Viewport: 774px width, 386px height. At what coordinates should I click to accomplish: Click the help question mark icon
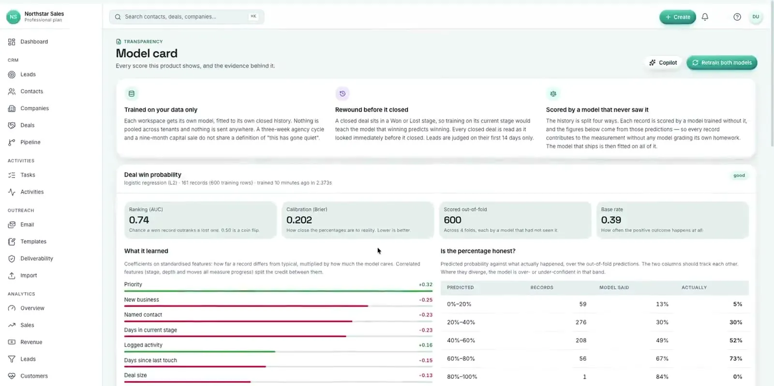point(737,17)
